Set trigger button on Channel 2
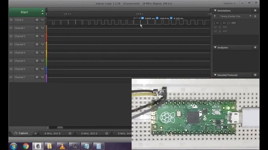 (42, 36)
